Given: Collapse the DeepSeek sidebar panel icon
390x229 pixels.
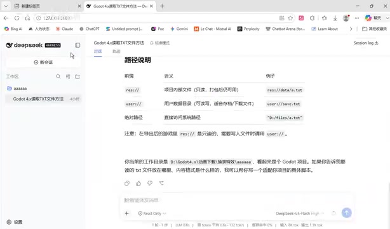Looking at the screenshot, I should (x=77, y=45).
